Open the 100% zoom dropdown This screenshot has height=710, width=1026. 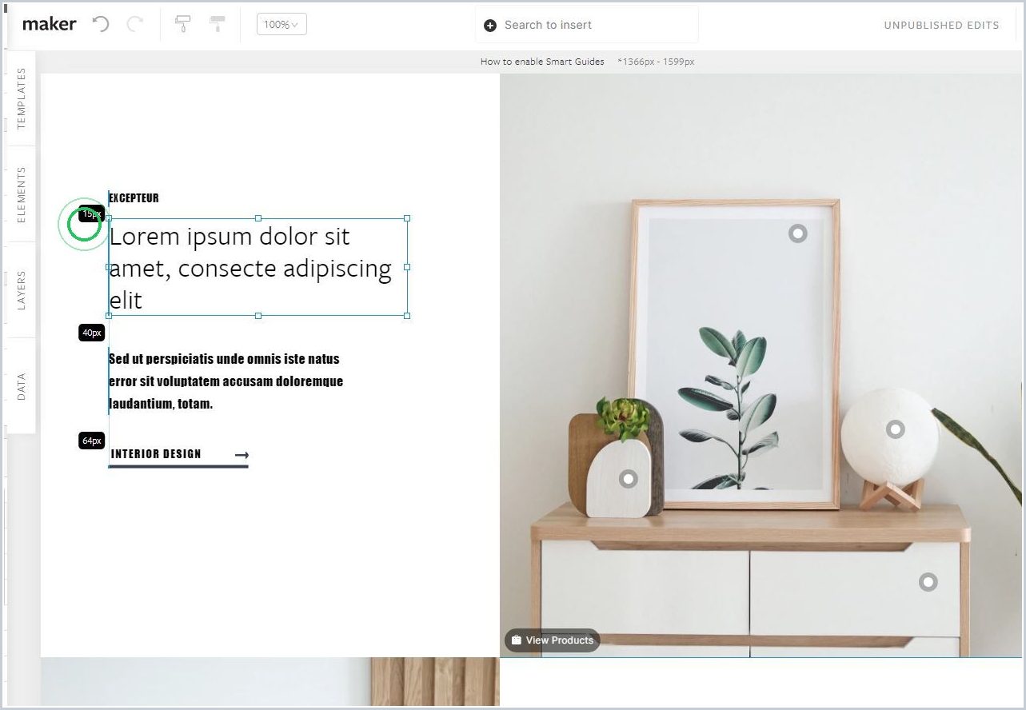(x=281, y=24)
